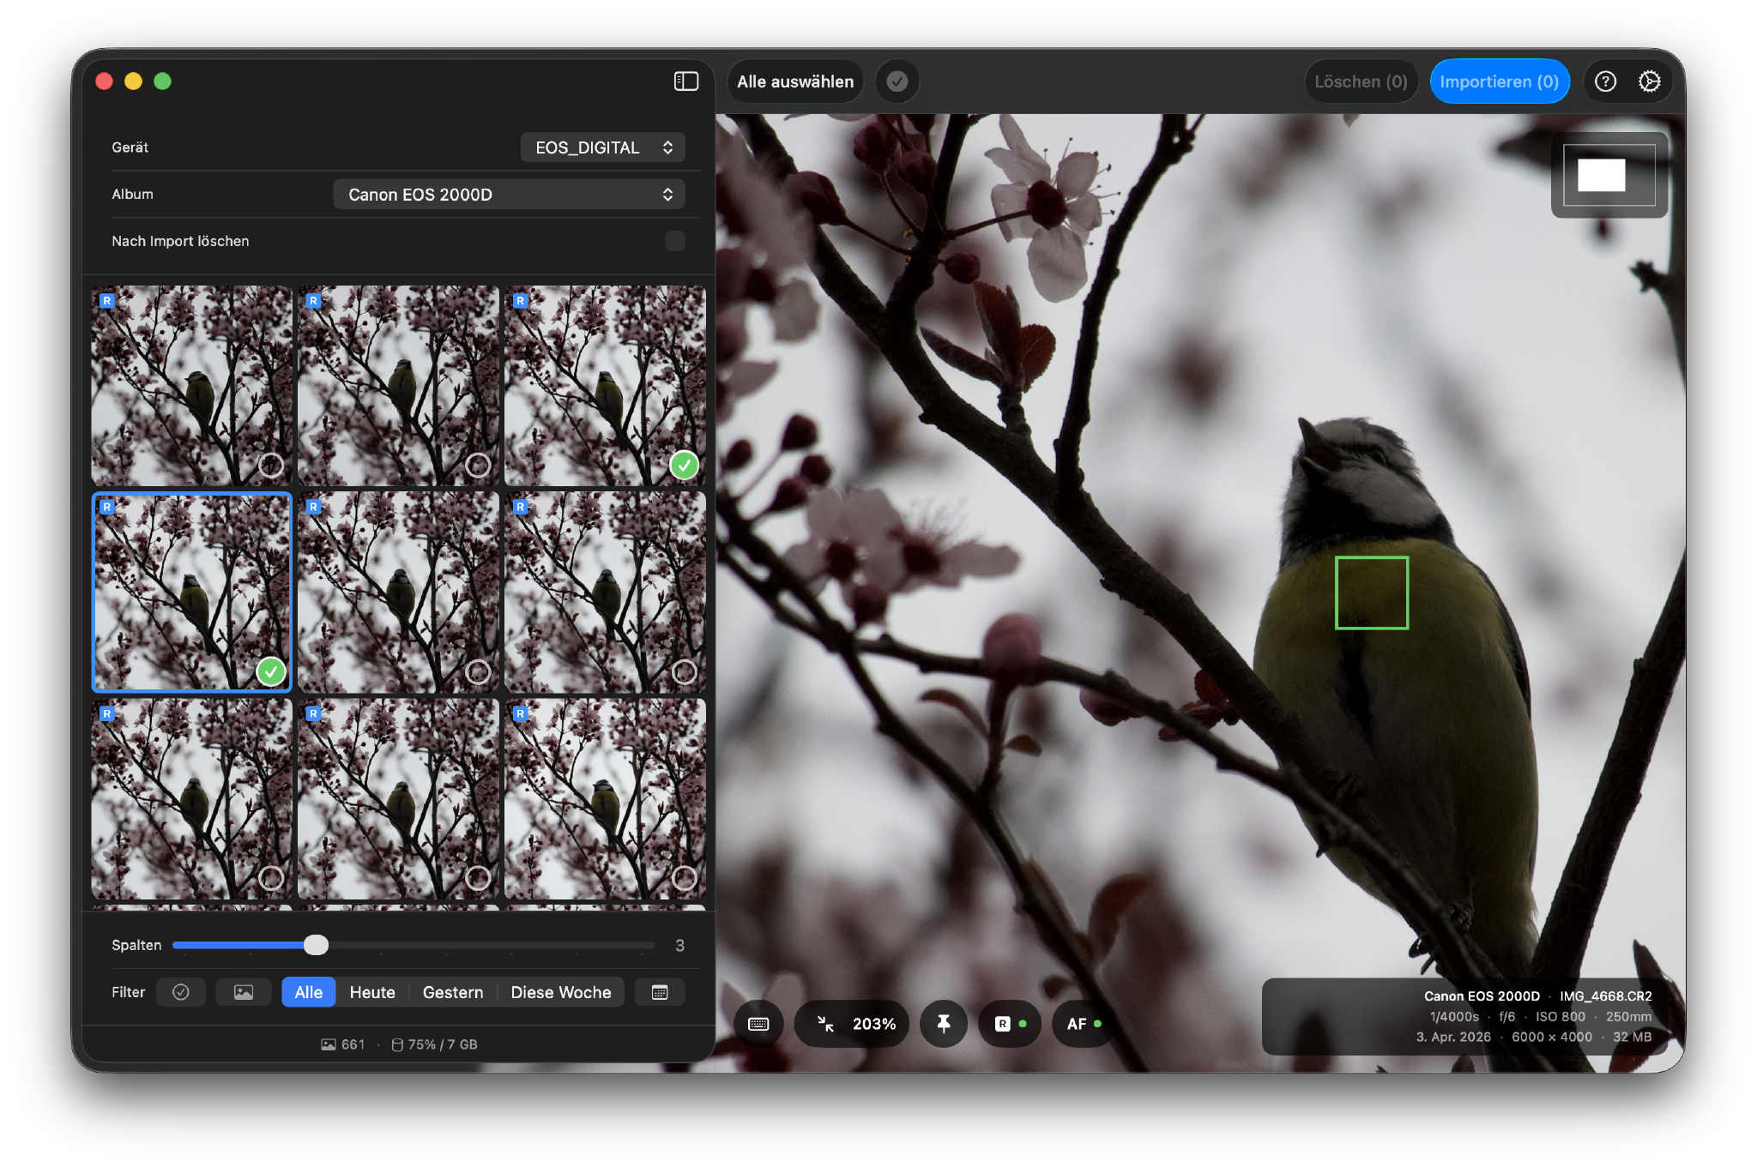Click Alle auswählen

(794, 81)
